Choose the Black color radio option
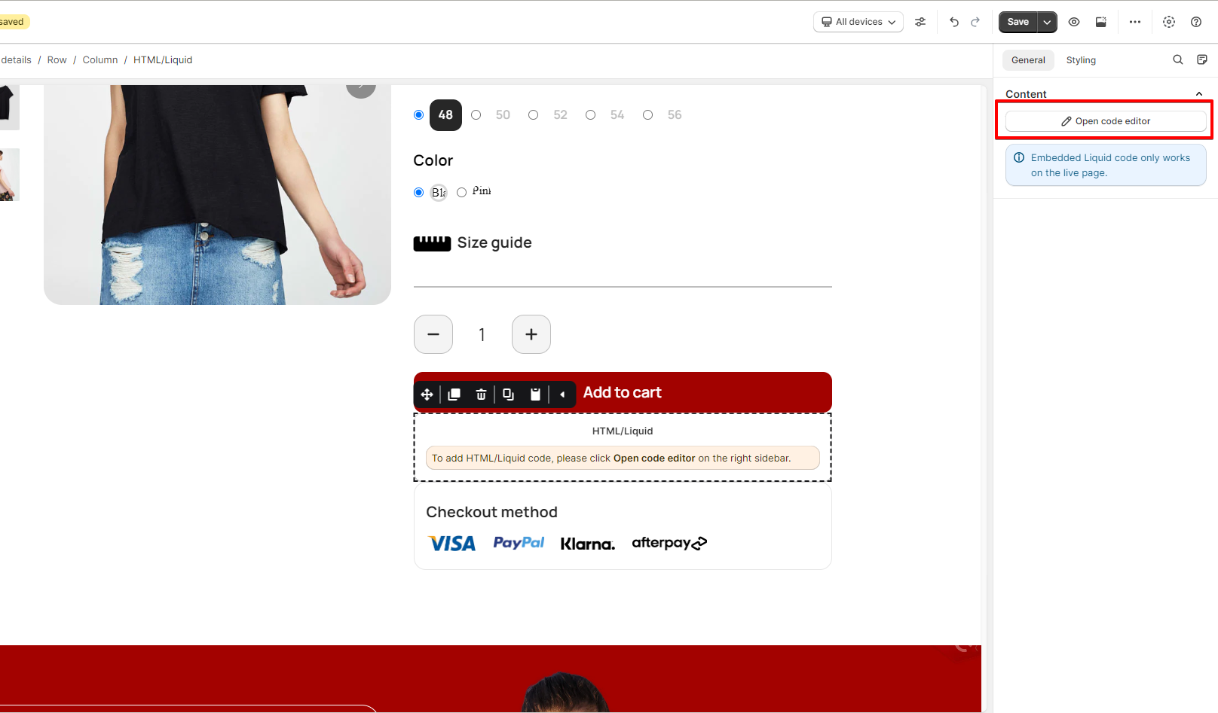This screenshot has width=1218, height=713. point(418,193)
